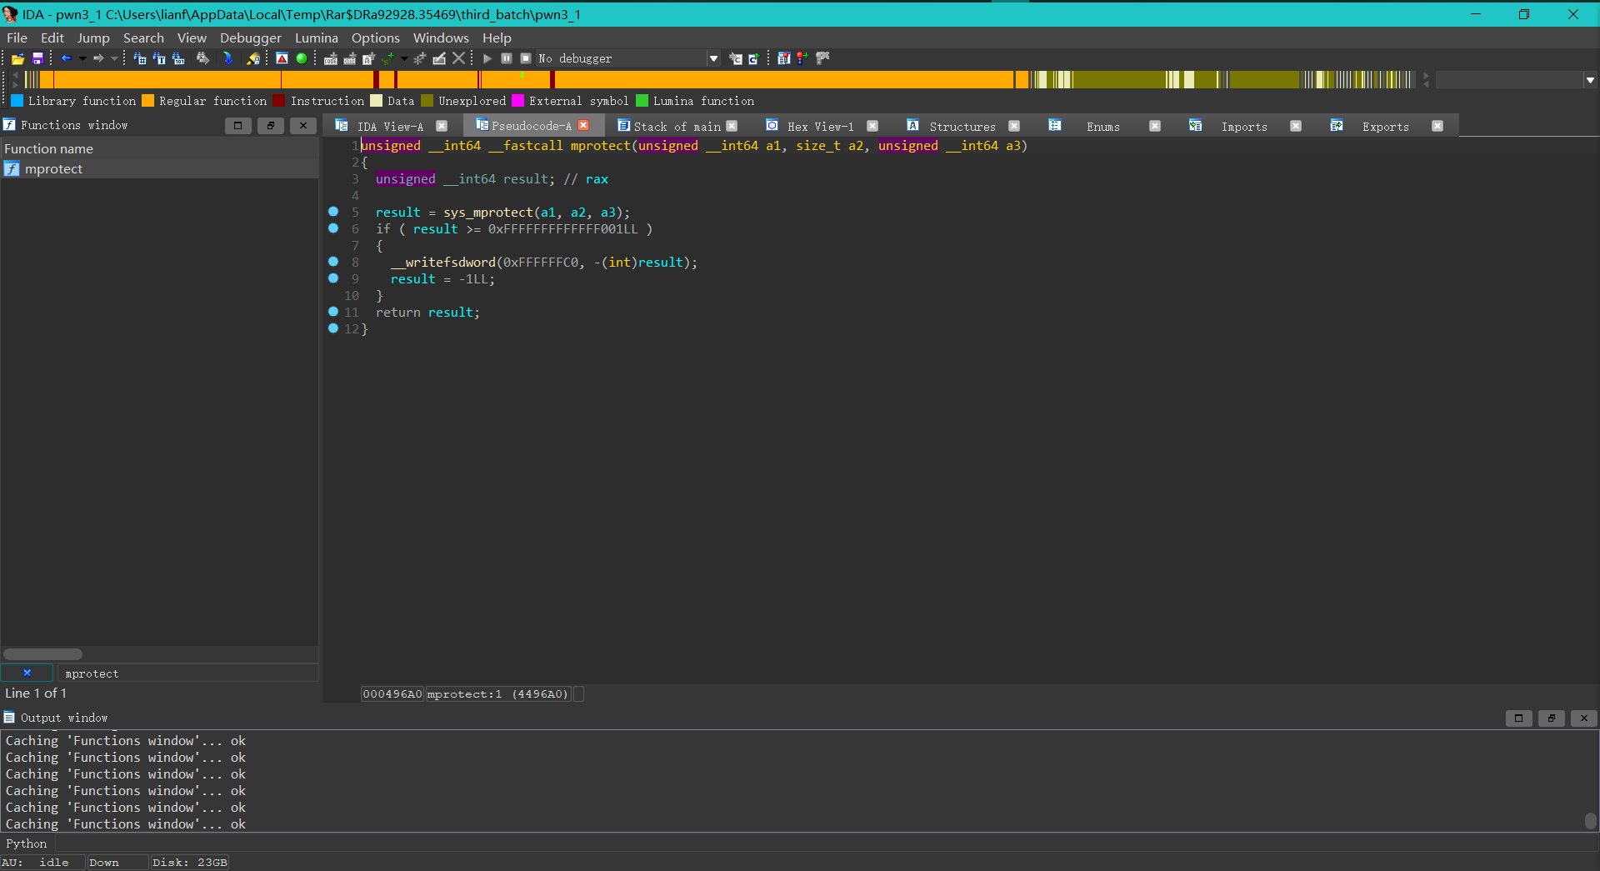Viewport: 1600px width, 871px height.
Task: Toggle breakpoint on line 8 __writefsdword
Action: [333, 262]
